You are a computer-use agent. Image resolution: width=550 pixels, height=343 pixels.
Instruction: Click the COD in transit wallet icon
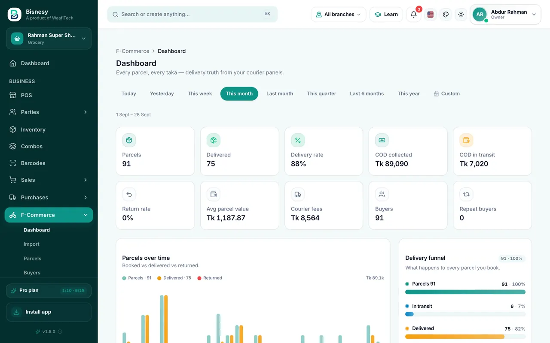point(466,140)
